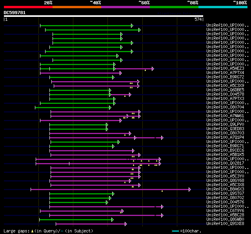Select the DC599781 query name
Image resolution: width=251 pixels, height=234 pixels.
[15, 13]
